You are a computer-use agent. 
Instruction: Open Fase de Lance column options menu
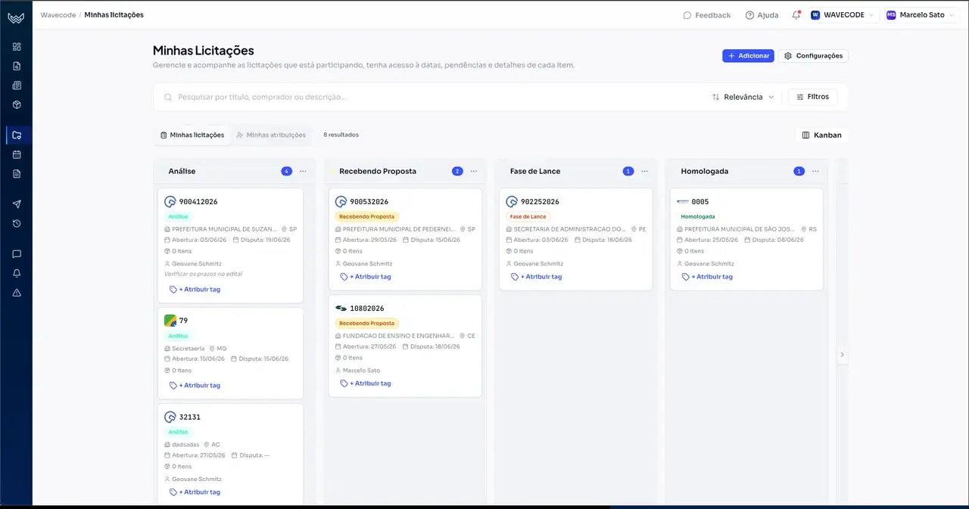point(644,172)
